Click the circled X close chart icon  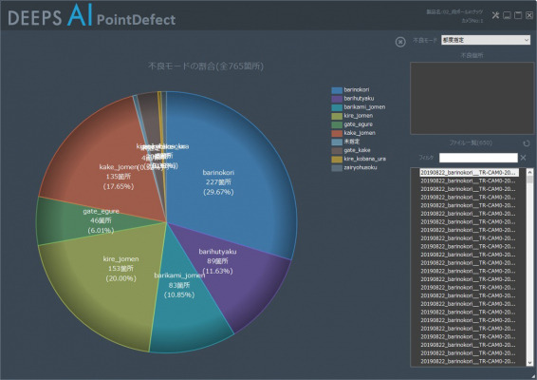pos(400,42)
